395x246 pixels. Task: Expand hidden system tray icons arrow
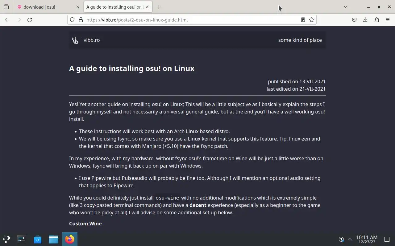coord(350,239)
